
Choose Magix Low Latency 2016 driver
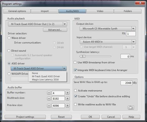pos(45,79)
